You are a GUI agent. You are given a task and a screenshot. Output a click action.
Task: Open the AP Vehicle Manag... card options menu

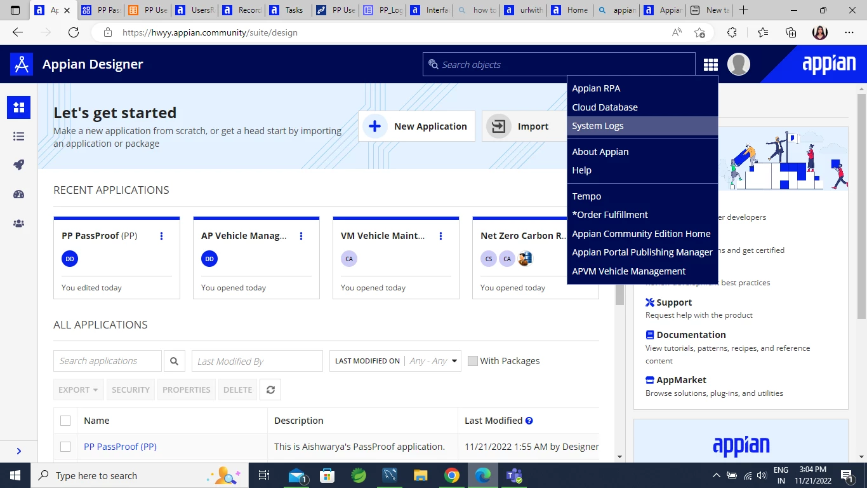tap(301, 236)
